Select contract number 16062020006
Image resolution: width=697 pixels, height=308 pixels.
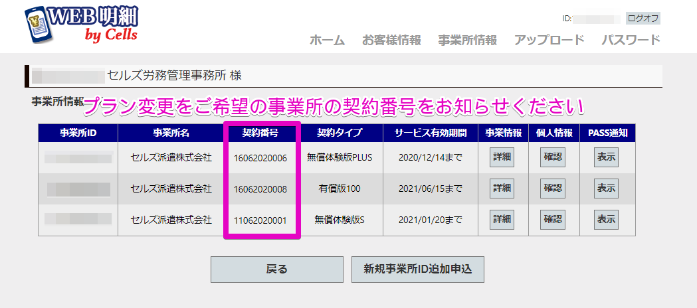(260, 158)
